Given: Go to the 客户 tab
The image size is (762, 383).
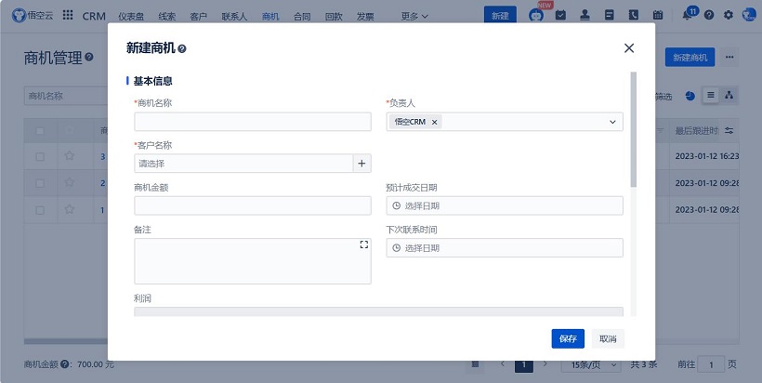Looking at the screenshot, I should click(x=198, y=17).
